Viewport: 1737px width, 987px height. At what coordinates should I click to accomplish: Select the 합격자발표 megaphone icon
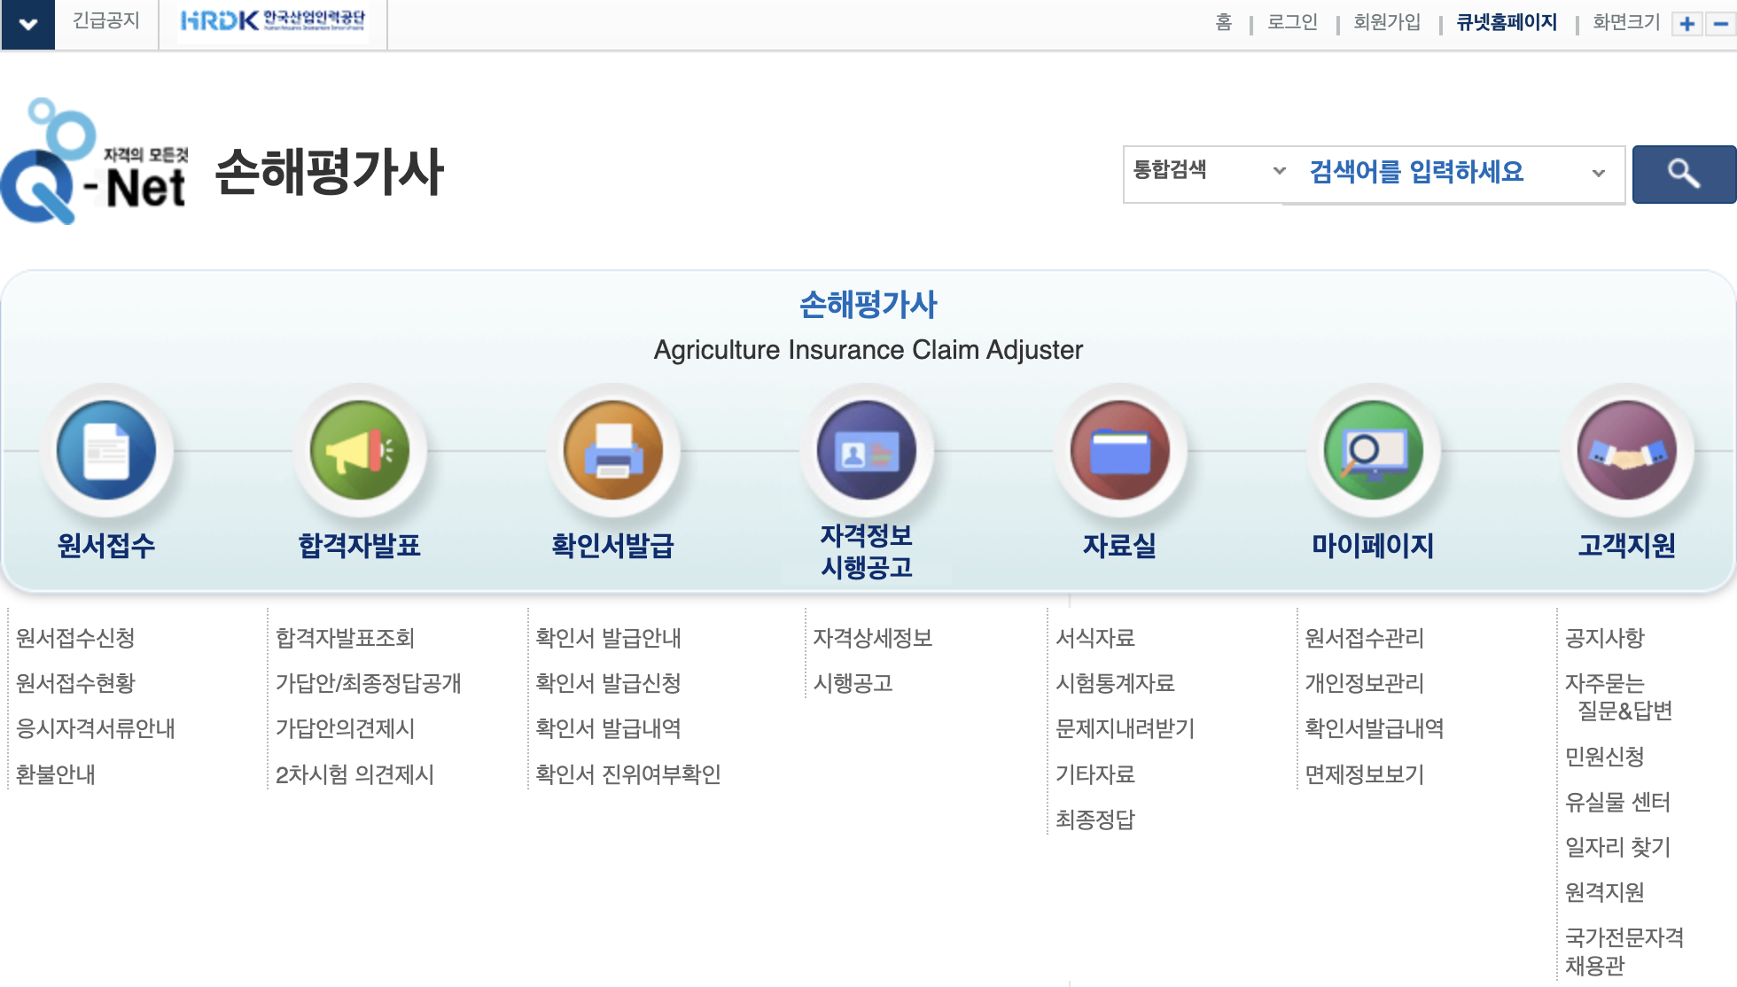point(359,450)
